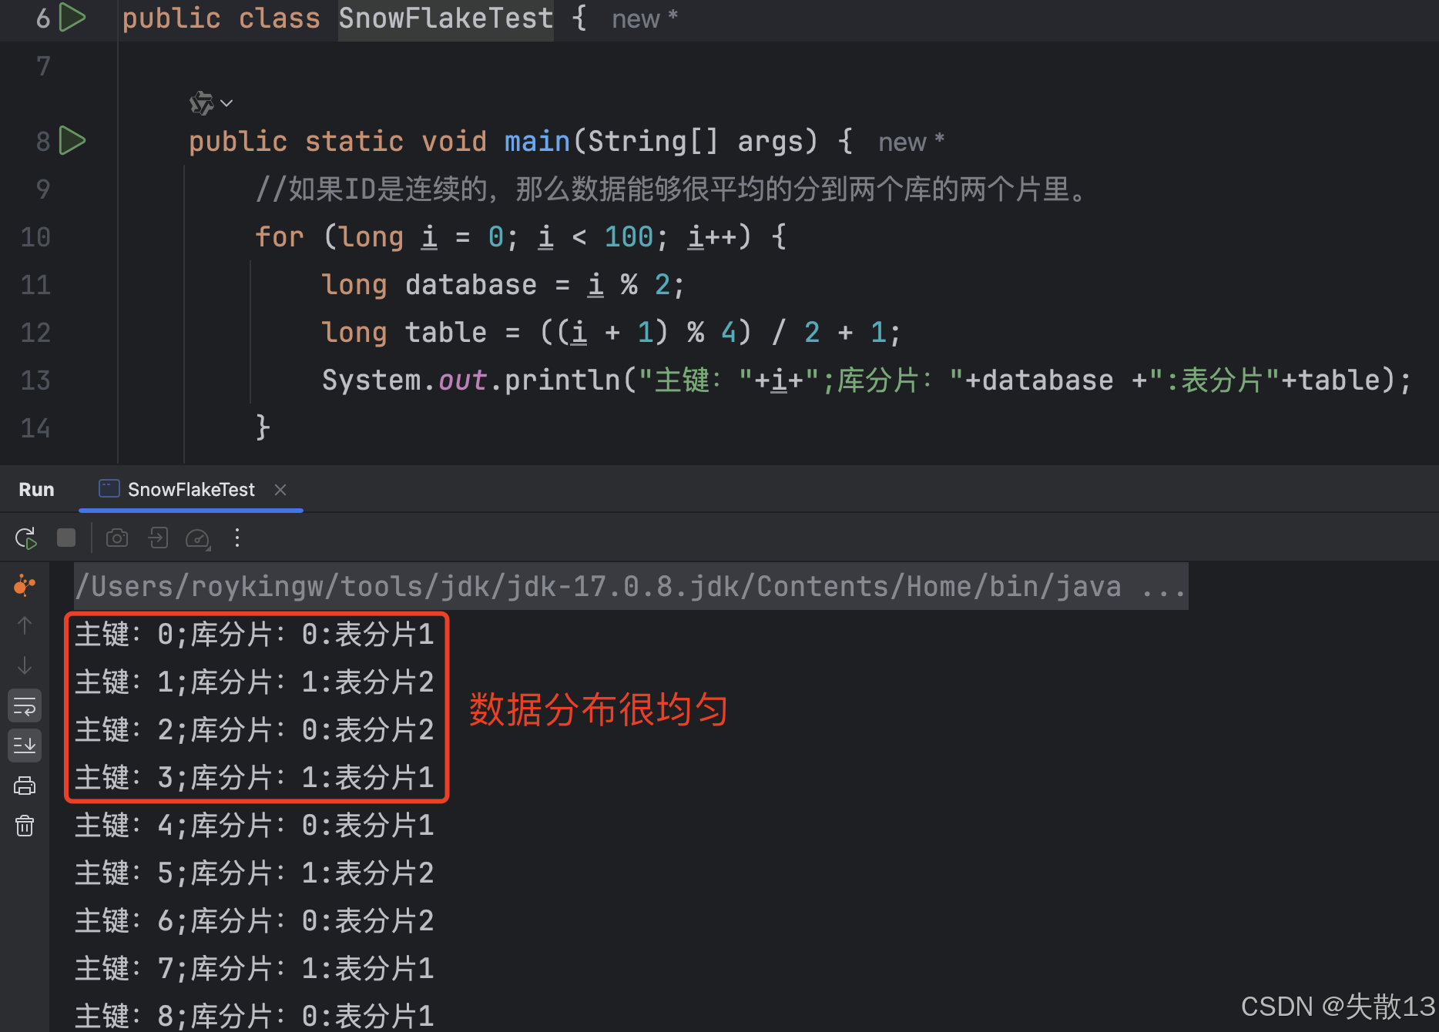Click output line '主键: 7;库分片: 1:表分片1'

click(254, 969)
